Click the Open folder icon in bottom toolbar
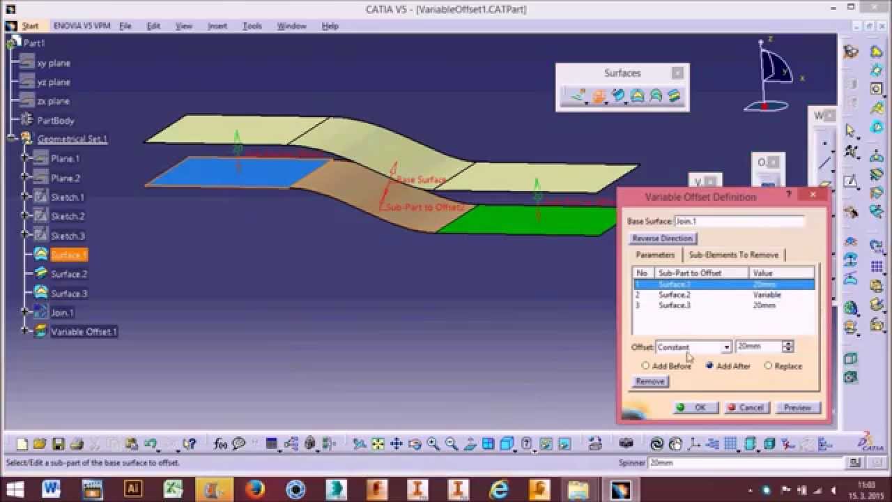Image resolution: width=892 pixels, height=502 pixels. tap(40, 443)
